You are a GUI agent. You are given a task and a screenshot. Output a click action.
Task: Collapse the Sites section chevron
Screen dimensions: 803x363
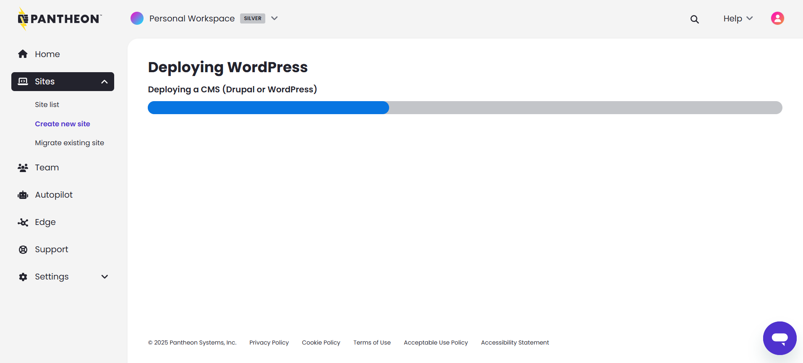[105, 82]
